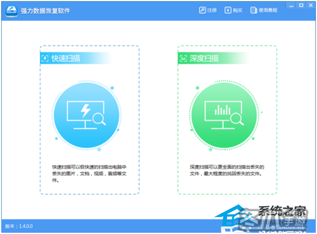Click the small chart icon in 深度扫描 header
This screenshot has height=234, width=317.
point(183,58)
